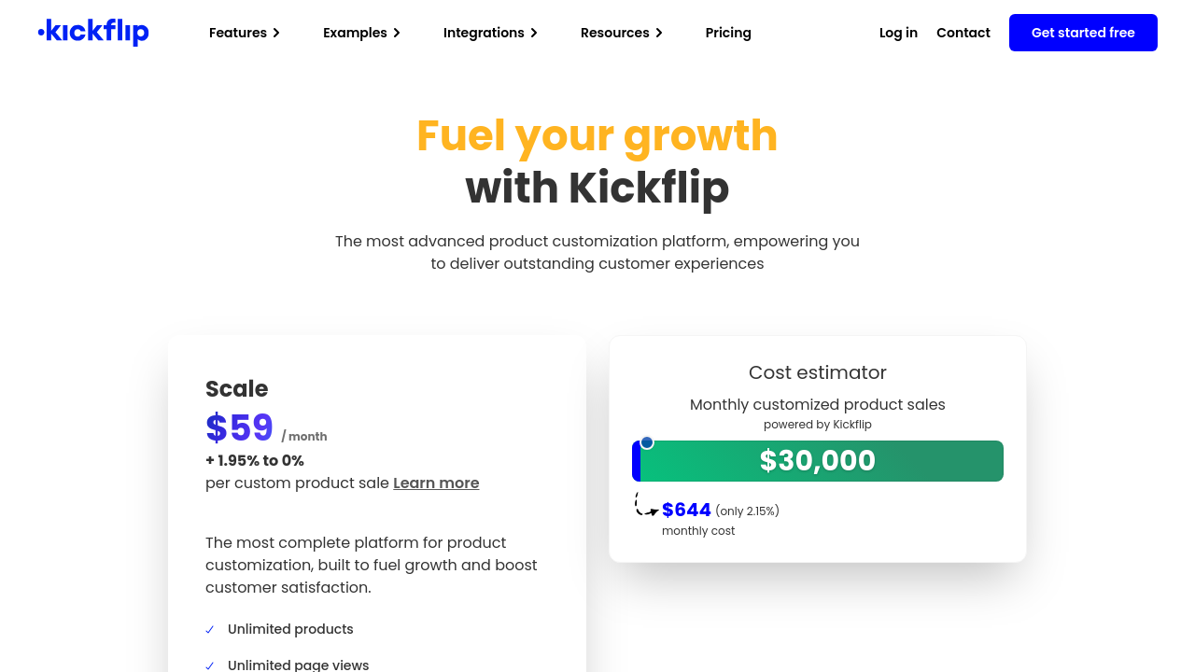The image size is (1195, 672).
Task: Open the Resources menu
Action: click(x=615, y=33)
